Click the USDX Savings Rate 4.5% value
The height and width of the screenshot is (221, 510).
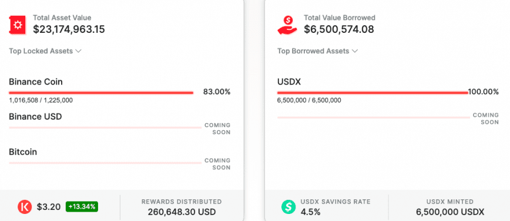(310, 212)
